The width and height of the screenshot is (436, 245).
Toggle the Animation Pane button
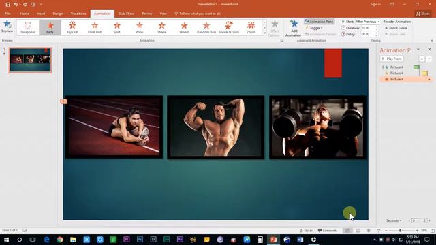(x=320, y=22)
